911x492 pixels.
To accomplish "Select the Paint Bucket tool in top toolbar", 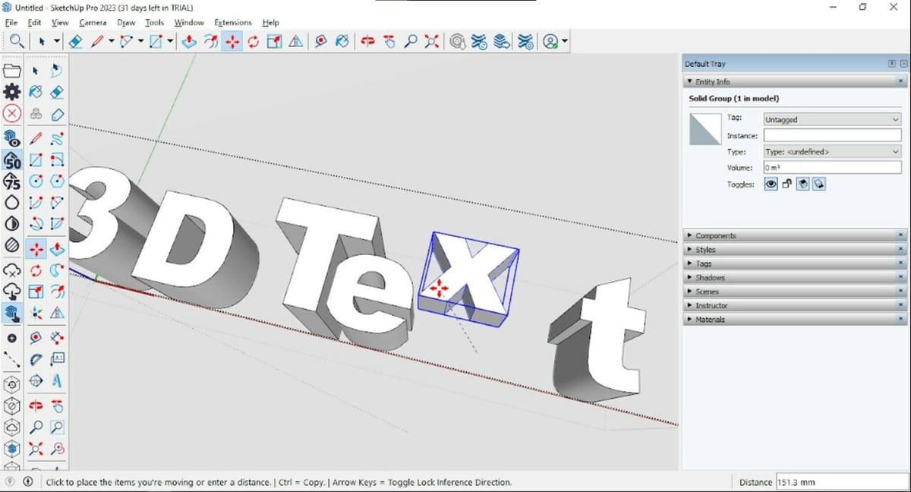I will pyautogui.click(x=342, y=42).
